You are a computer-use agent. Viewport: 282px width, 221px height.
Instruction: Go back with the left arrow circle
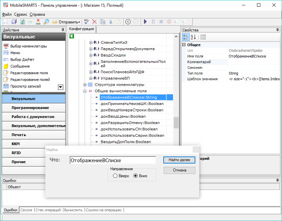pyautogui.click(x=128, y=22)
